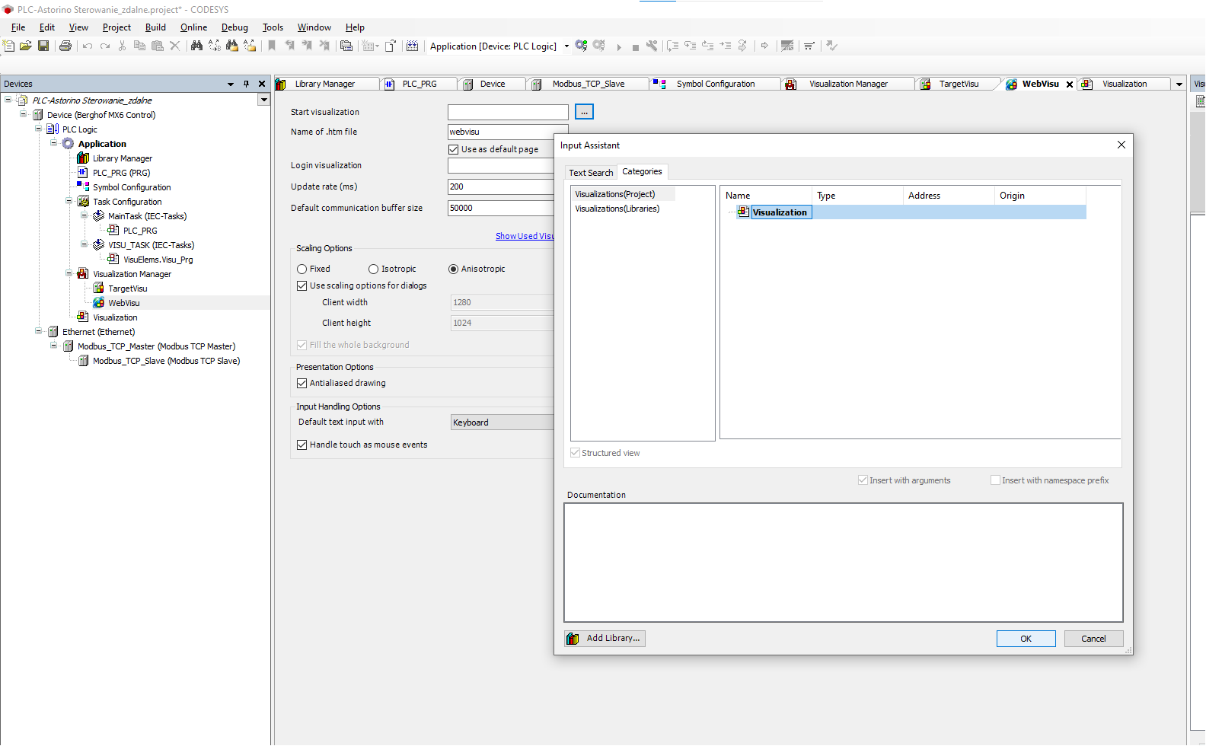Toggle Handle touch as mouse events
1206x746 pixels.
point(302,445)
